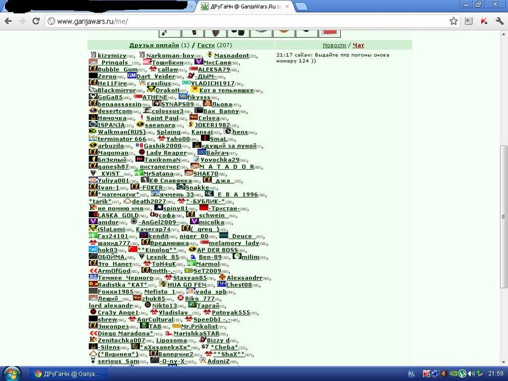Click the heart icon beside Кот в тельняшке

coord(194,90)
